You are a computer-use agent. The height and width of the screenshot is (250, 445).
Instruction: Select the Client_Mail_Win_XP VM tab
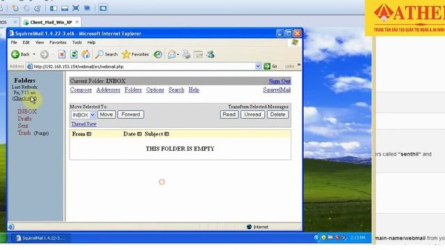(51, 22)
